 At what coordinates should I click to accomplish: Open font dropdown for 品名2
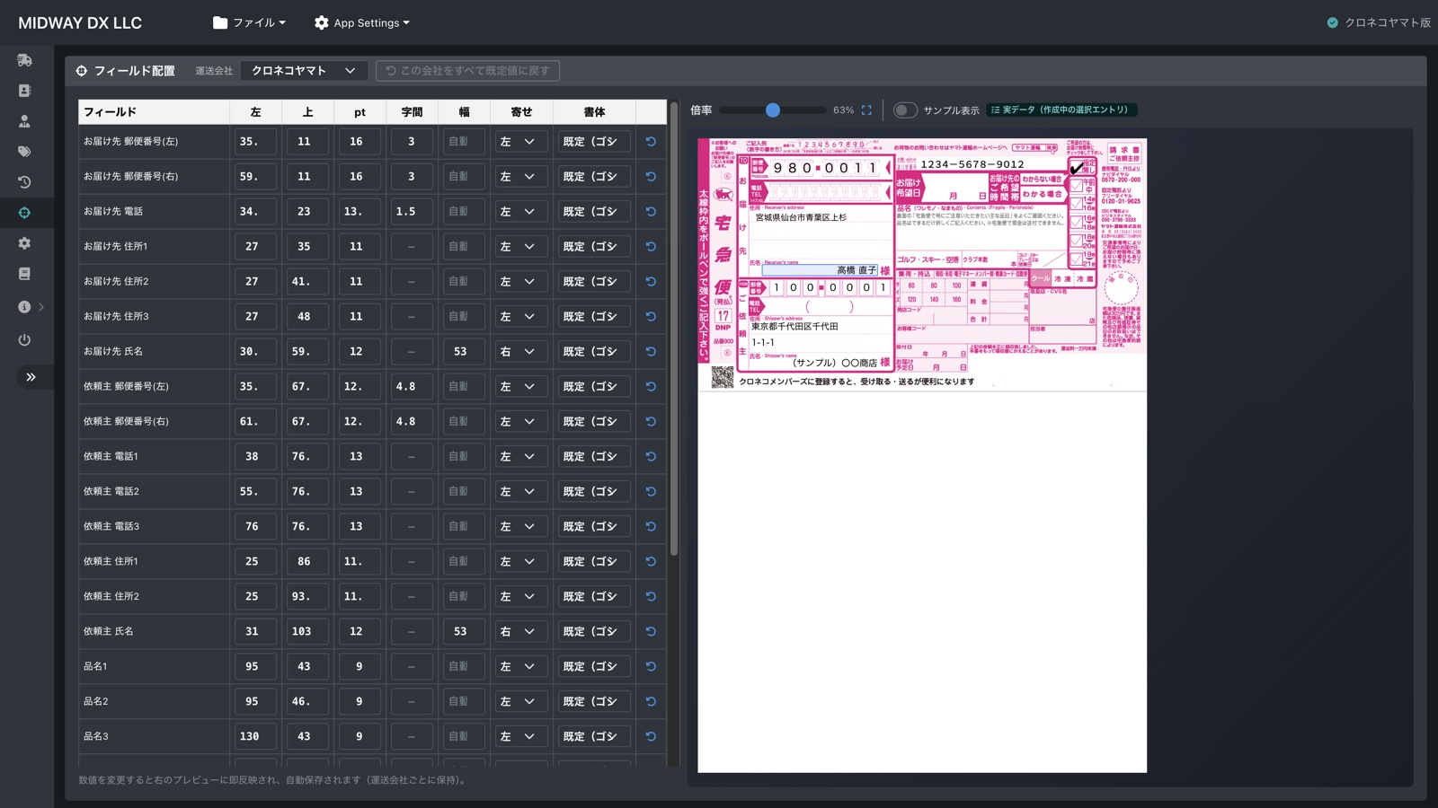[594, 702]
